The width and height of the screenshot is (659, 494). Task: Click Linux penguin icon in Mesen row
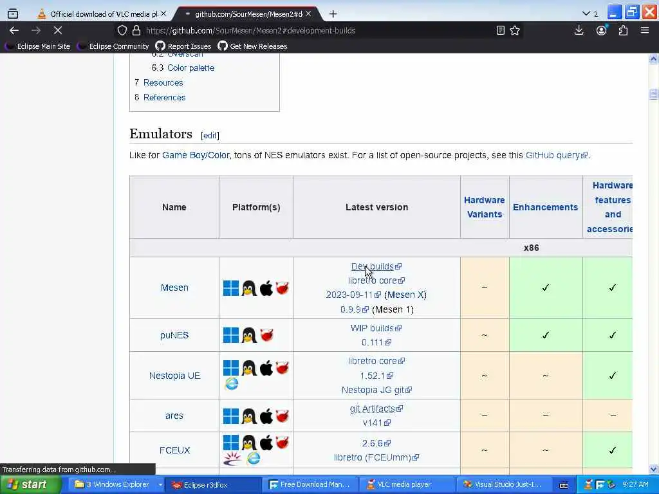point(249,288)
